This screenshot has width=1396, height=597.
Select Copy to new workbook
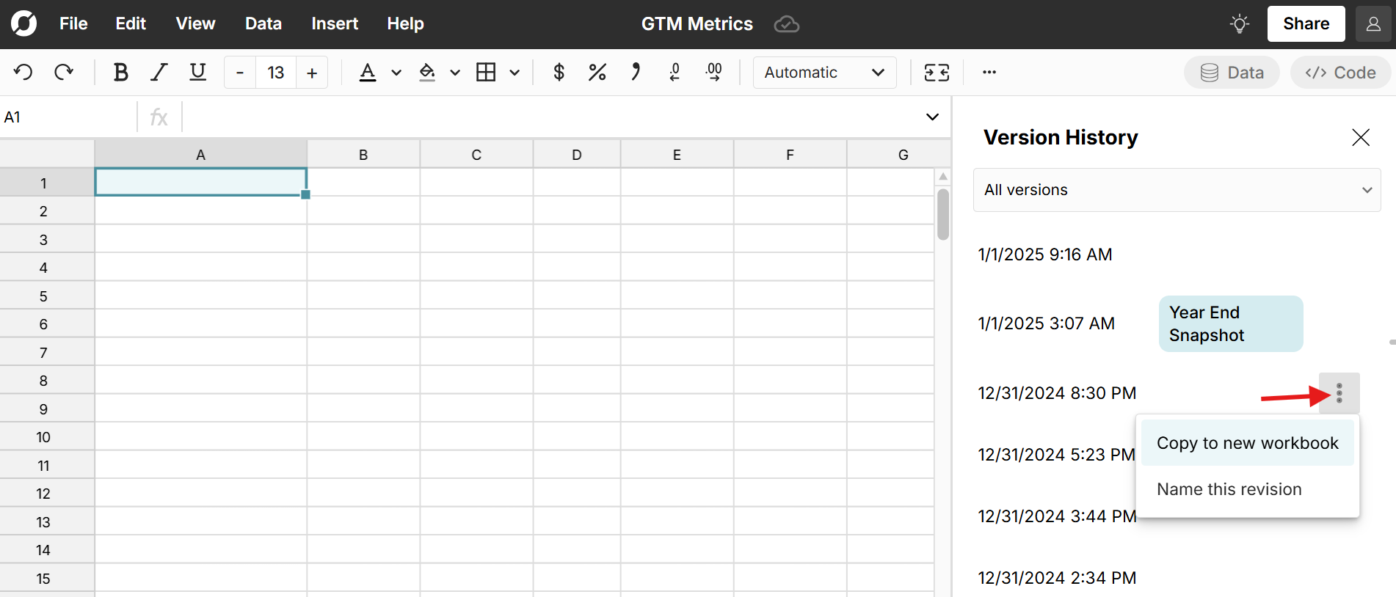pyautogui.click(x=1247, y=442)
